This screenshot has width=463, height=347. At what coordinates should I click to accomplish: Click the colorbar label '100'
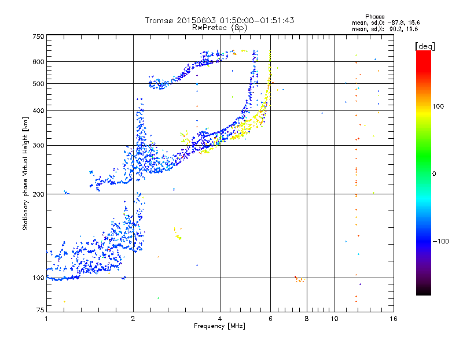pyautogui.click(x=438, y=106)
